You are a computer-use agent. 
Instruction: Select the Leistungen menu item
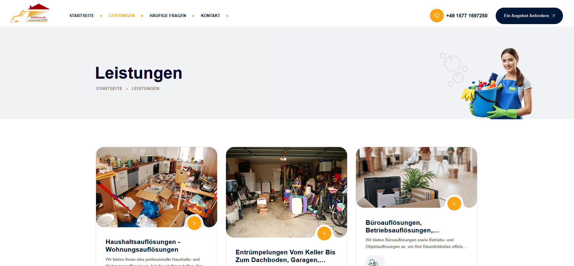[x=122, y=16]
